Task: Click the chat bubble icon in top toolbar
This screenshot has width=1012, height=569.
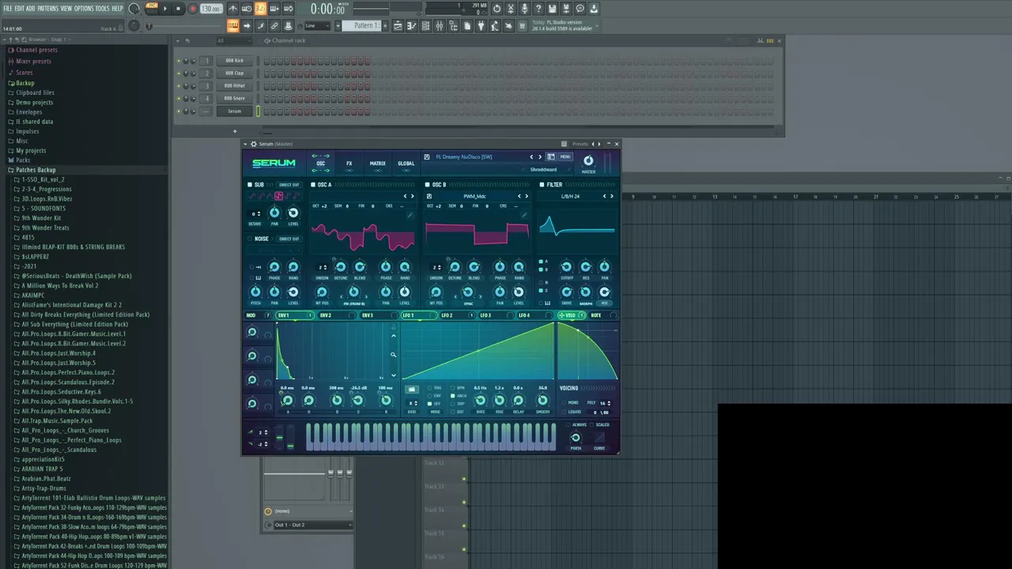Action: point(580,9)
